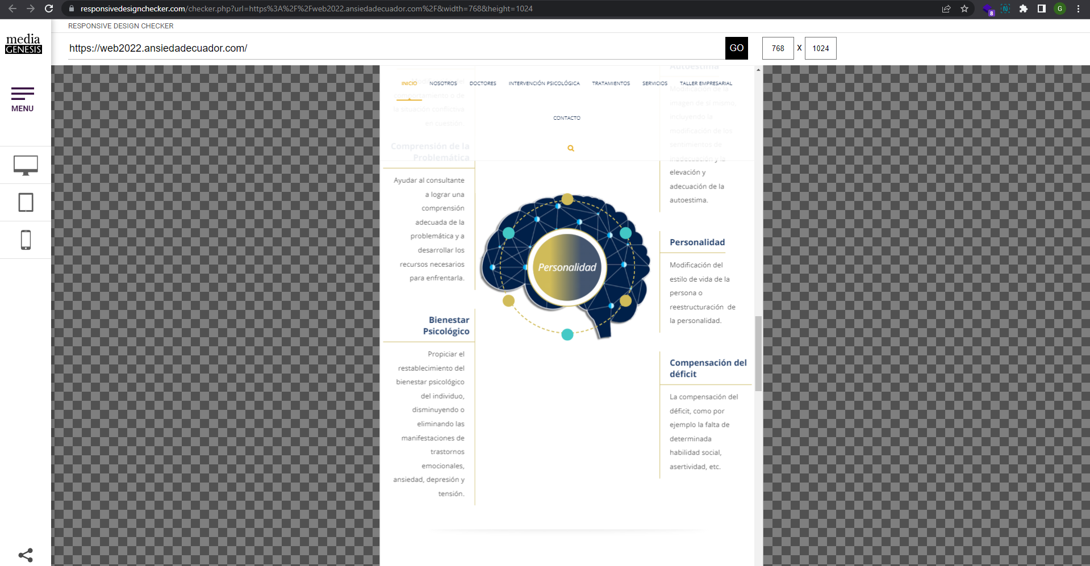
Task: Click the width field showing 768
Action: coord(778,48)
